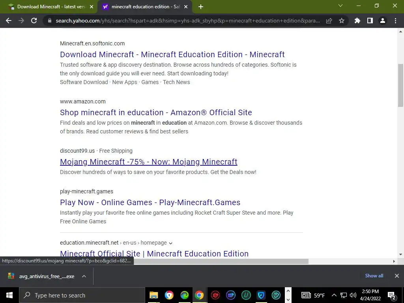
Task: Expand the education.minecraft.net result dropdown arrow
Action: pos(170,243)
